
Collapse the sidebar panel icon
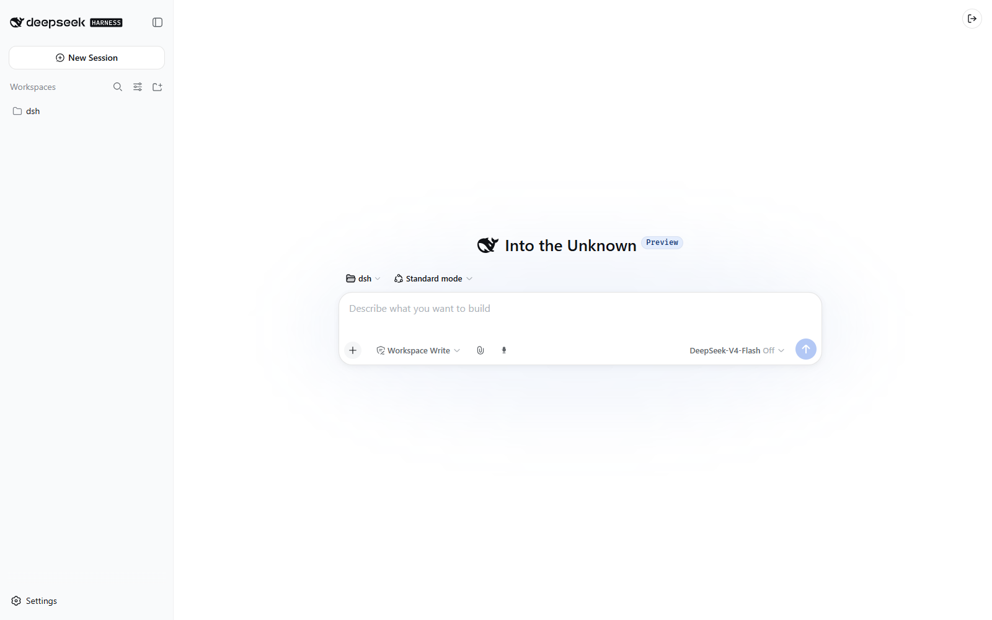pyautogui.click(x=157, y=22)
